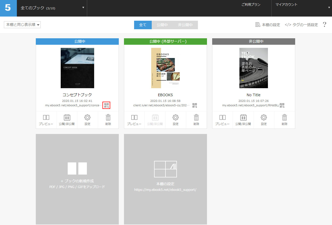Image resolution: width=332 pixels, height=225 pixels.
Task: Open QR code for EBOOKS book
Action: pyautogui.click(x=195, y=105)
